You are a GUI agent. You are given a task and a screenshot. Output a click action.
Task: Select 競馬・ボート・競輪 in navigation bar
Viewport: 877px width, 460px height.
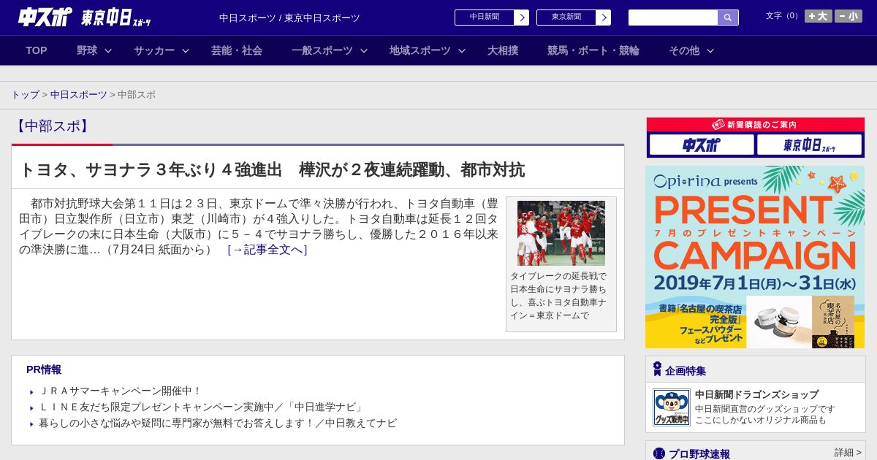(x=593, y=50)
